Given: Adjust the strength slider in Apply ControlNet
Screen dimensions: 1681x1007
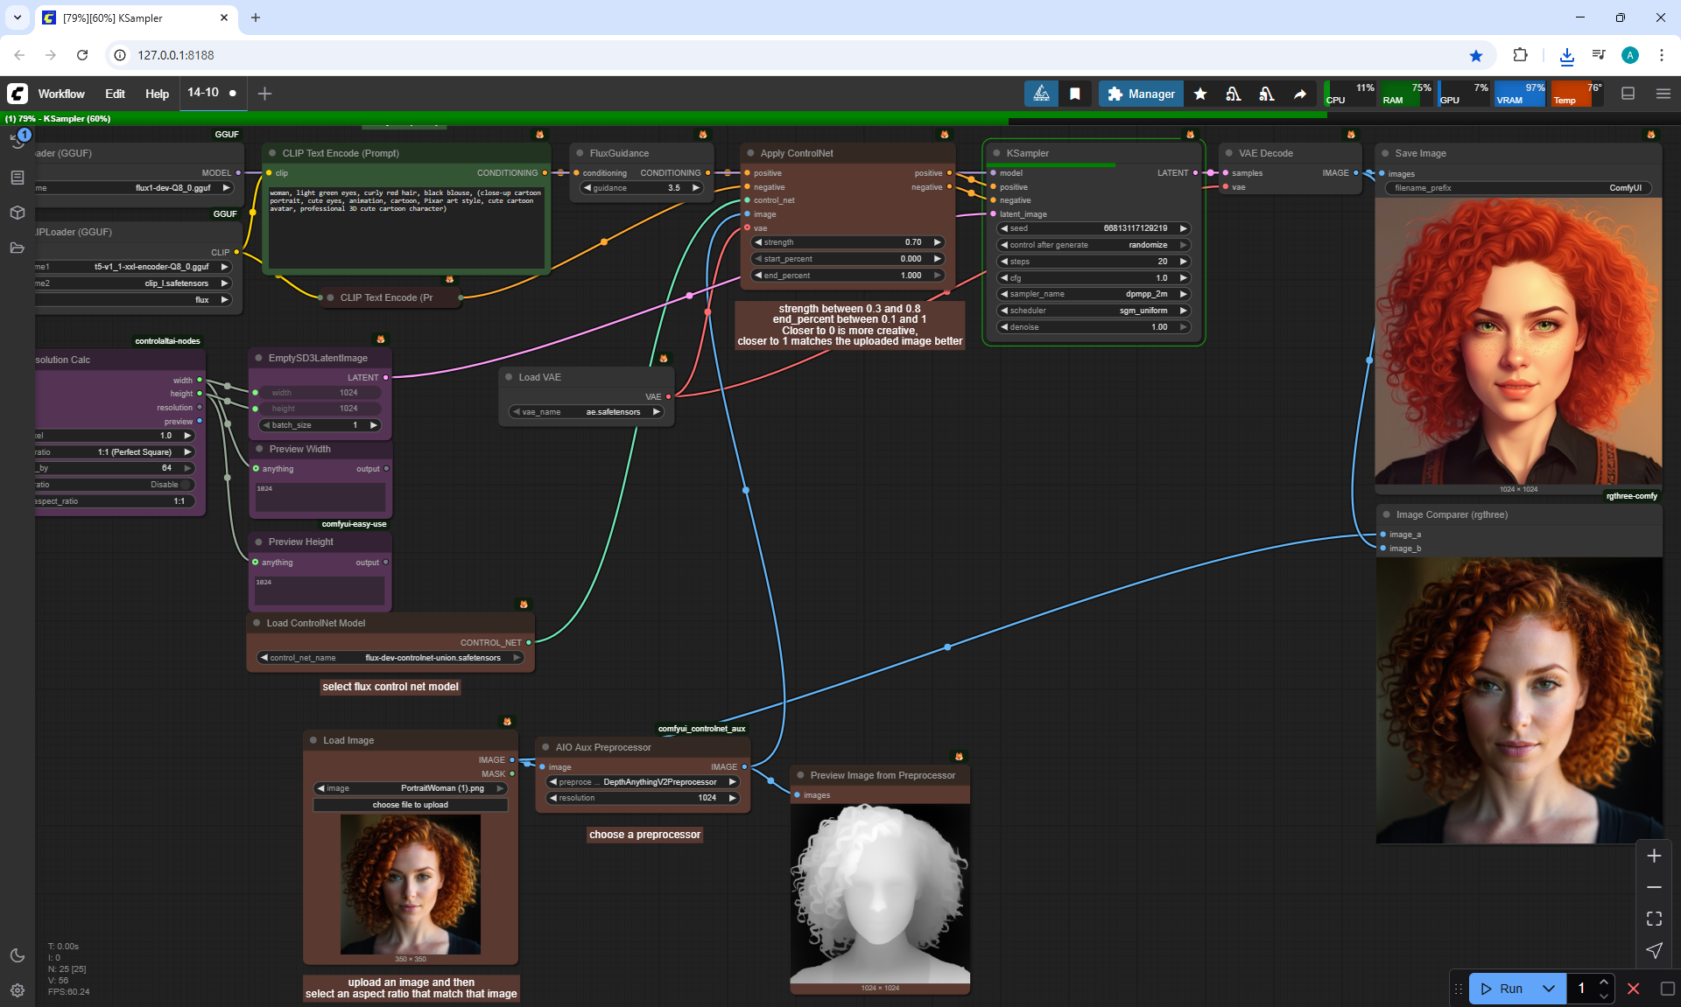Looking at the screenshot, I should tap(848, 242).
